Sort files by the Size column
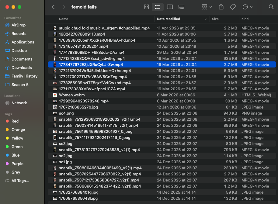The width and height of the screenshot is (278, 204). point(215,19)
